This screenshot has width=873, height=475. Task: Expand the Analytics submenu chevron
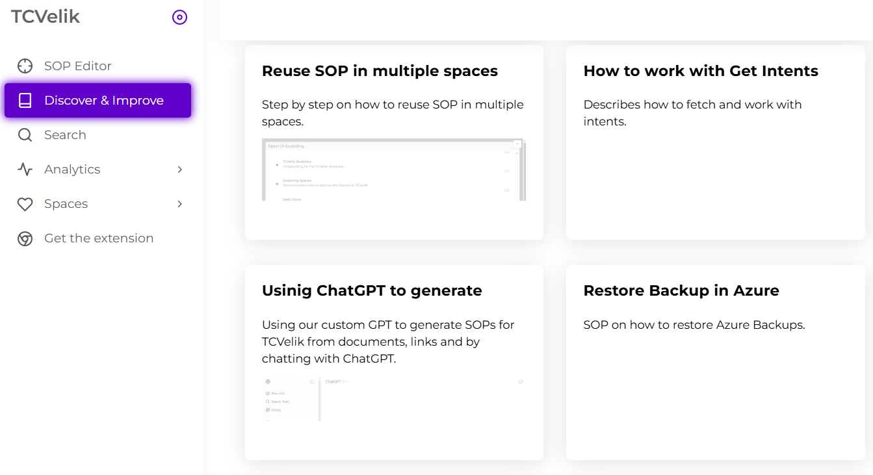180,170
